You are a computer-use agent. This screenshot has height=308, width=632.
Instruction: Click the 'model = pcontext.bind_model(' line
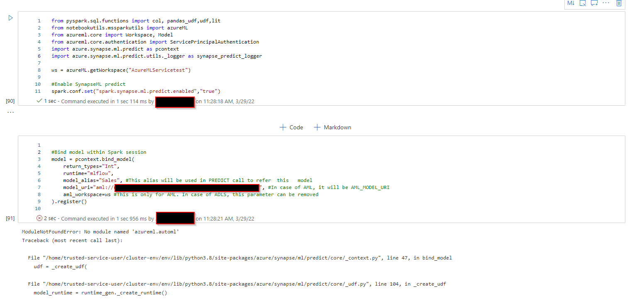point(93,159)
